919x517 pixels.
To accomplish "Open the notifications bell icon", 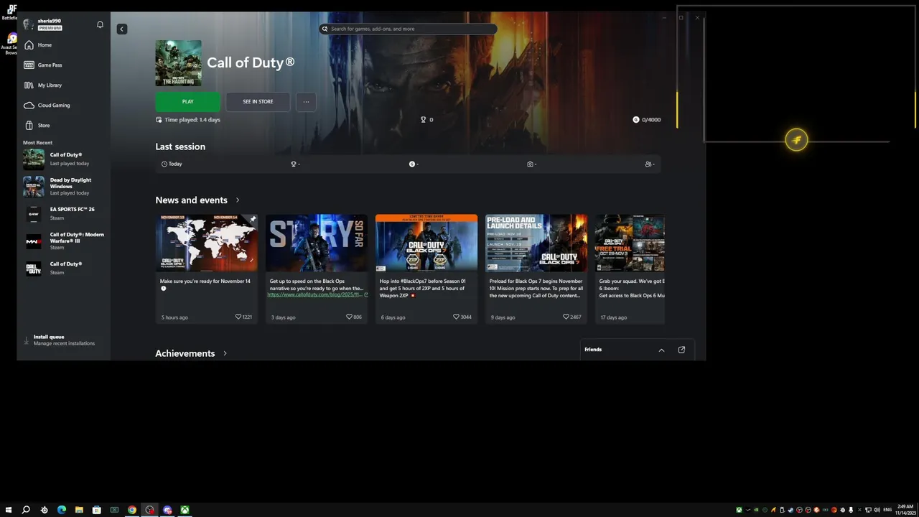I will click(100, 24).
